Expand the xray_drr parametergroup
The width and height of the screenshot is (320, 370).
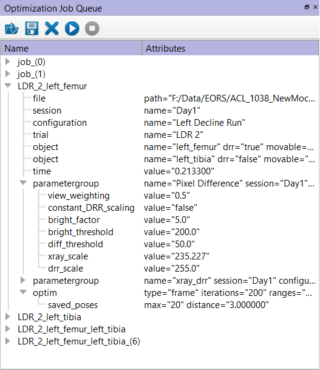tap(23, 280)
